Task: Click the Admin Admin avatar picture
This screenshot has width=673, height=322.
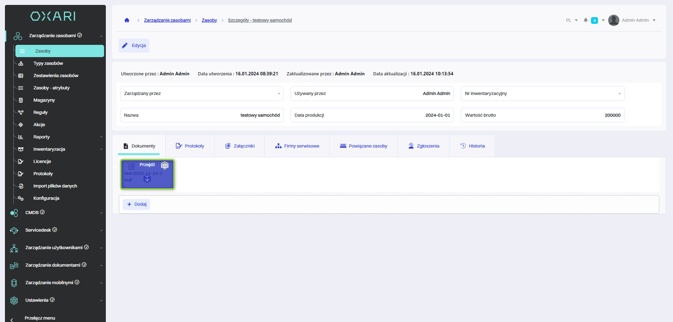Action: coord(613,20)
